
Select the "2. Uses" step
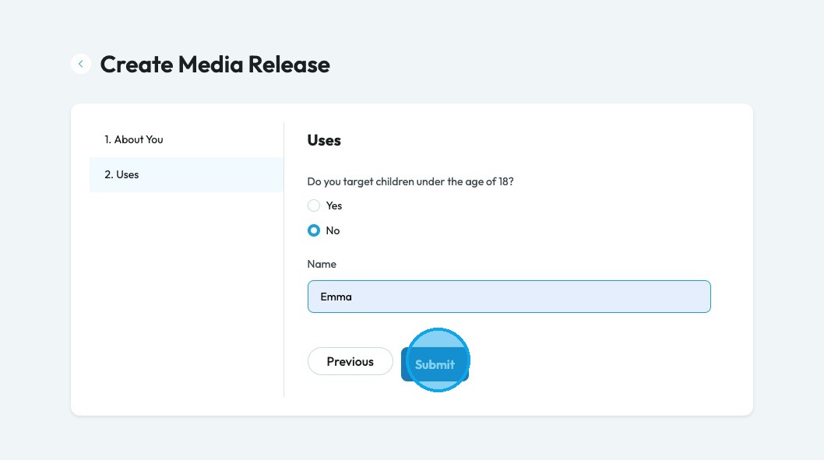click(121, 174)
